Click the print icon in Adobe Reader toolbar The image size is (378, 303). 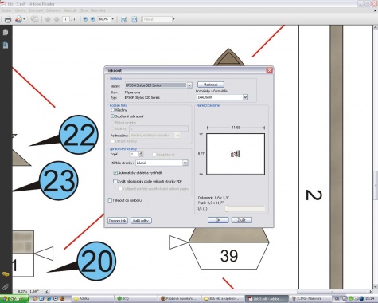point(8,19)
